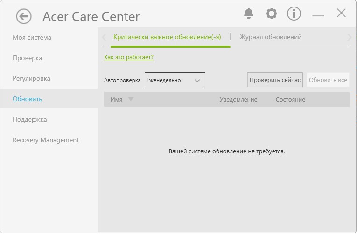Show the info circle icon details
The width and height of the screenshot is (357, 234).
[294, 14]
